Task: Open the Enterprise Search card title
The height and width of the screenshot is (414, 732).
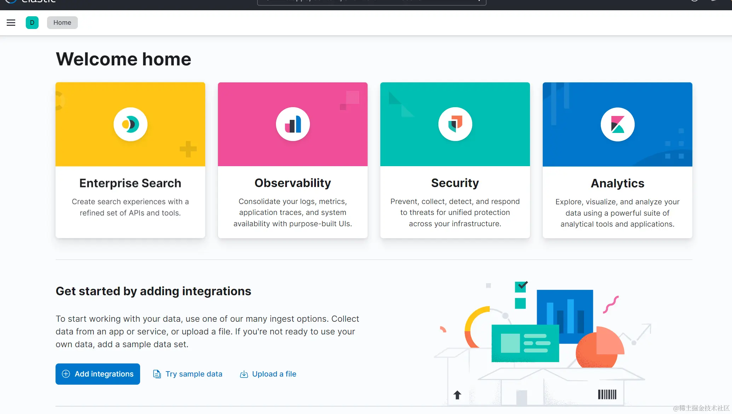Action: click(x=130, y=183)
